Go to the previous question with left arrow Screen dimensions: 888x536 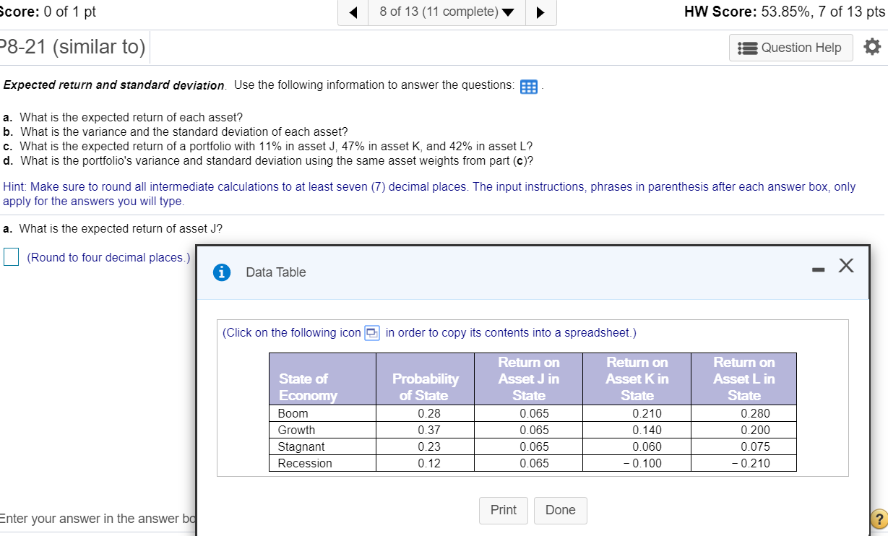click(x=352, y=12)
